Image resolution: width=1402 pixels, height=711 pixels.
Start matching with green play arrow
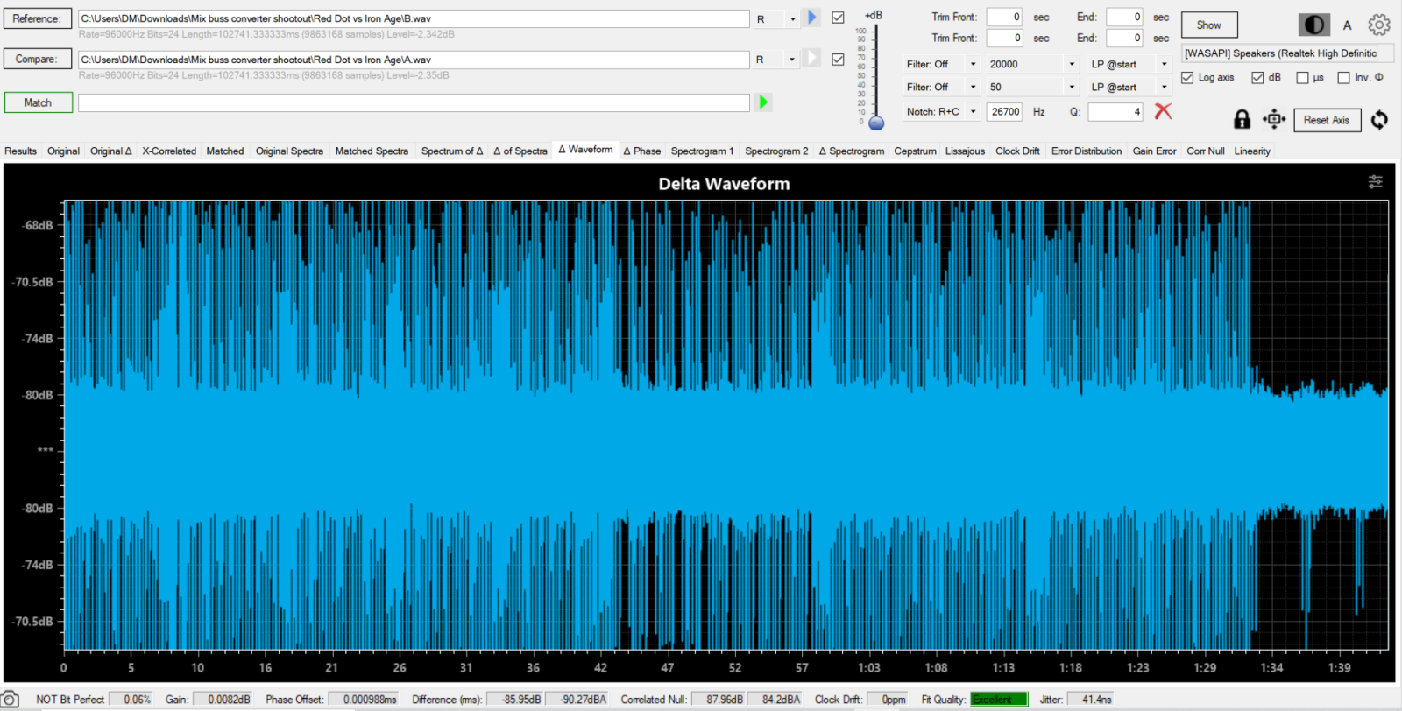(x=763, y=102)
